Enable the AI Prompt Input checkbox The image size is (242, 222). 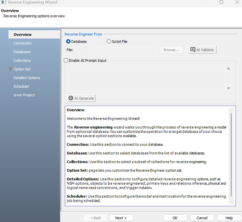pyautogui.click(x=66, y=60)
